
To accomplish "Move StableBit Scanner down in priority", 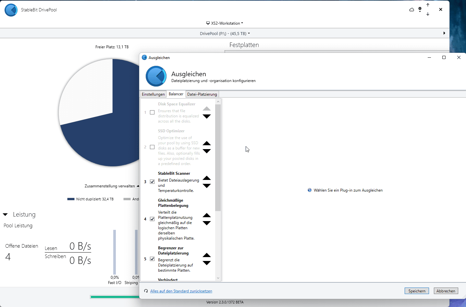I will [x=207, y=186].
